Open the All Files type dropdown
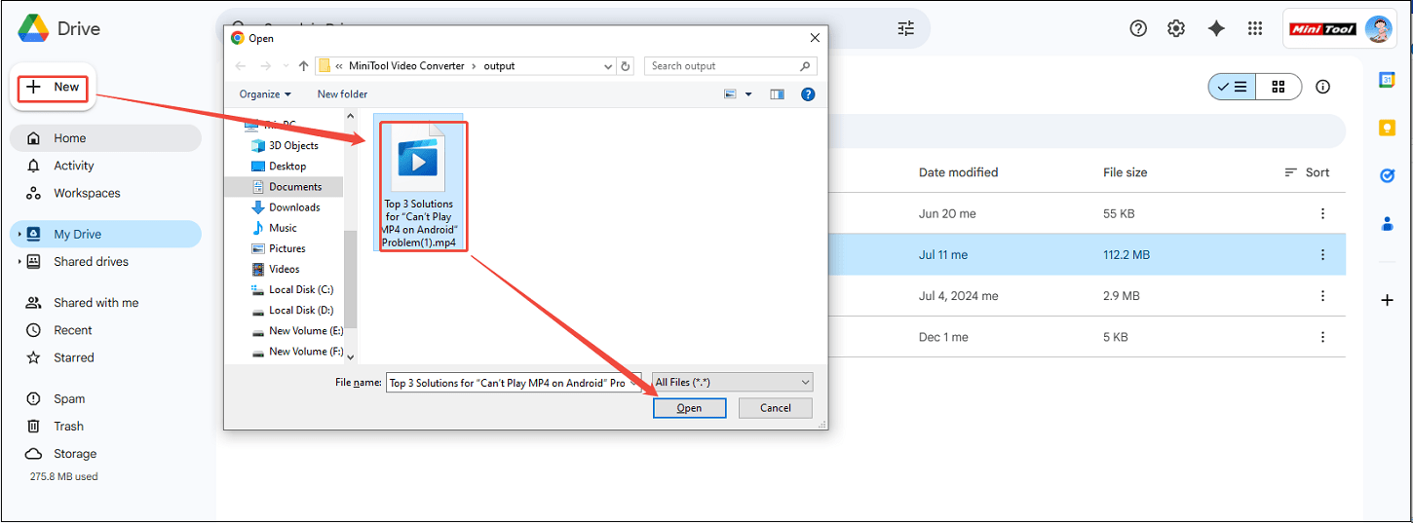This screenshot has height=523, width=1413. tap(732, 383)
